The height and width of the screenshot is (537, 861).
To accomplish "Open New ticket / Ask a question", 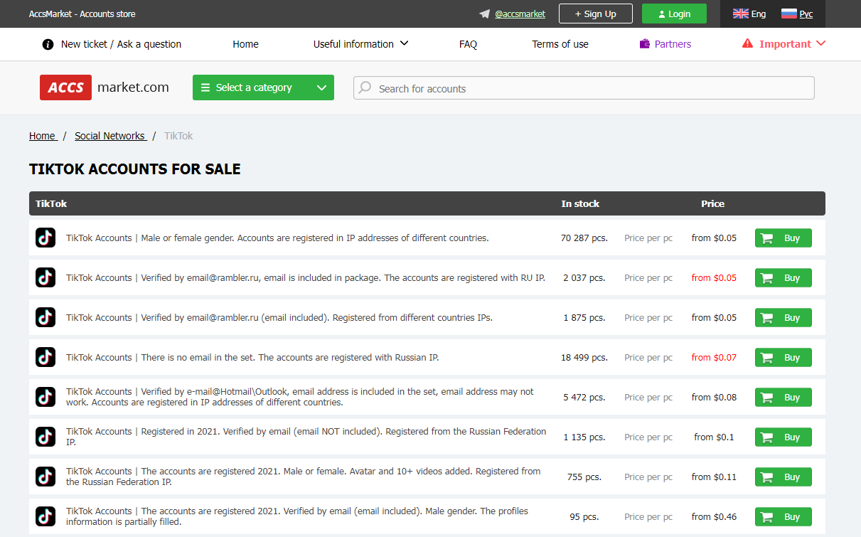I will pos(112,44).
